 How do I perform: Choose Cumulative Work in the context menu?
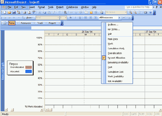click(x=116, y=49)
